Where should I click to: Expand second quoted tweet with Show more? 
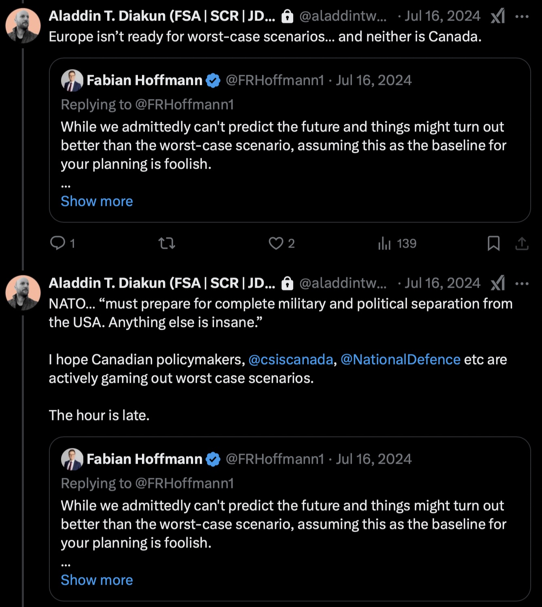click(x=97, y=580)
